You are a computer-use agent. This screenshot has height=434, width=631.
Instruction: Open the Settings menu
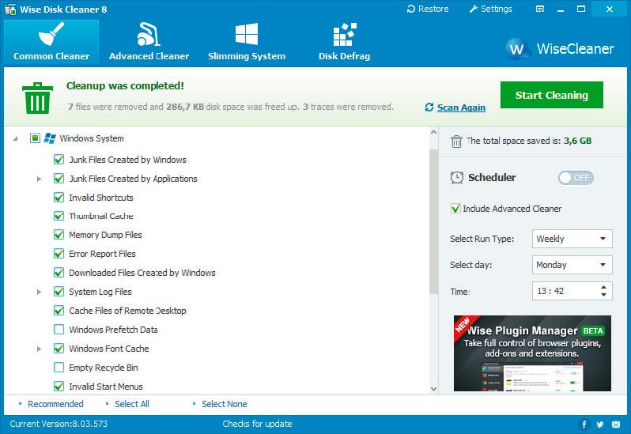pyautogui.click(x=490, y=9)
